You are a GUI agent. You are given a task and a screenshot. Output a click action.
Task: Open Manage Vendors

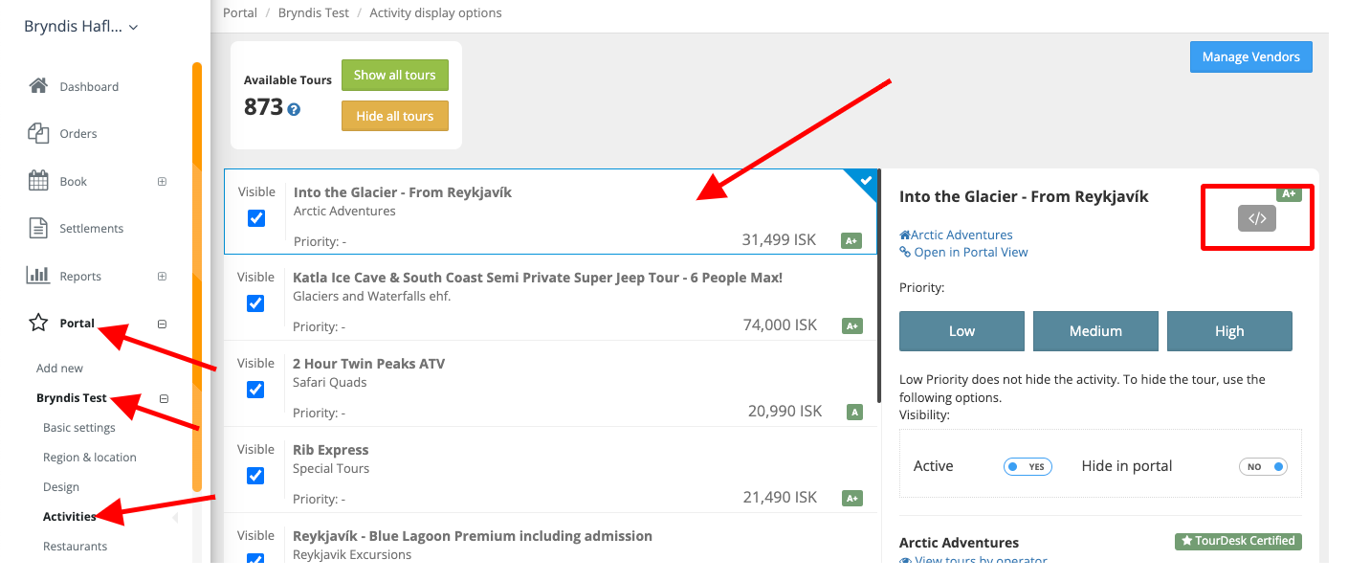1250,56
